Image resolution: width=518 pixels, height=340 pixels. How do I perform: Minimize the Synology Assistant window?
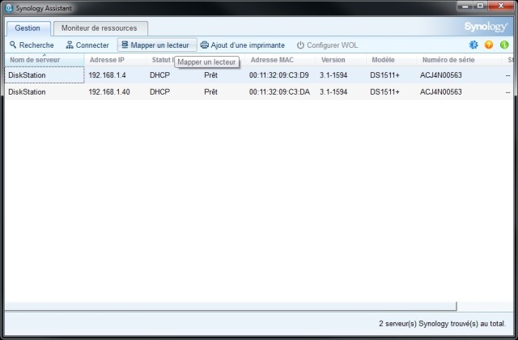(465, 6)
